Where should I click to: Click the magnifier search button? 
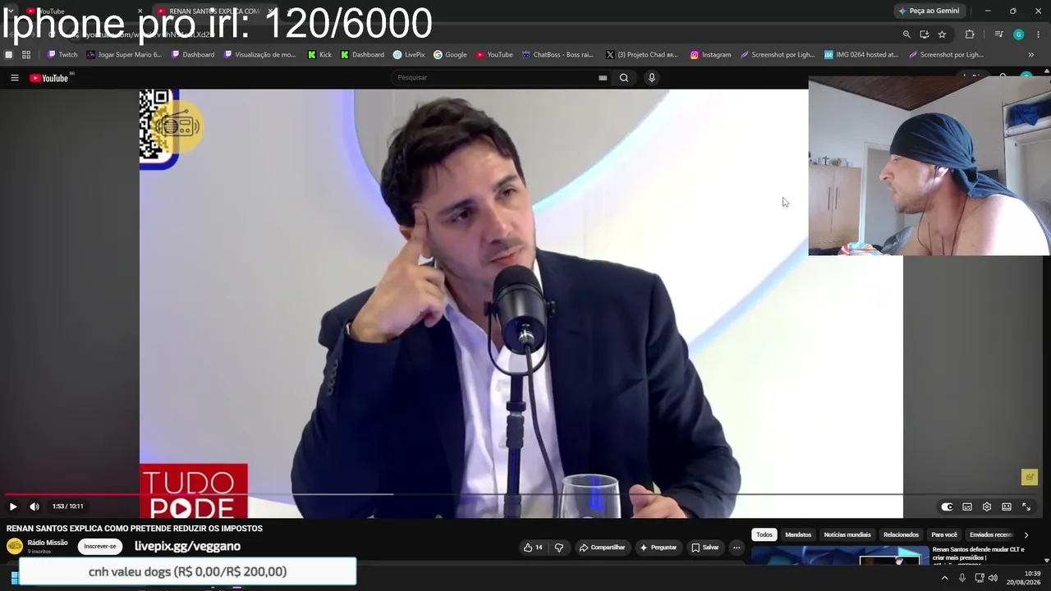[624, 78]
